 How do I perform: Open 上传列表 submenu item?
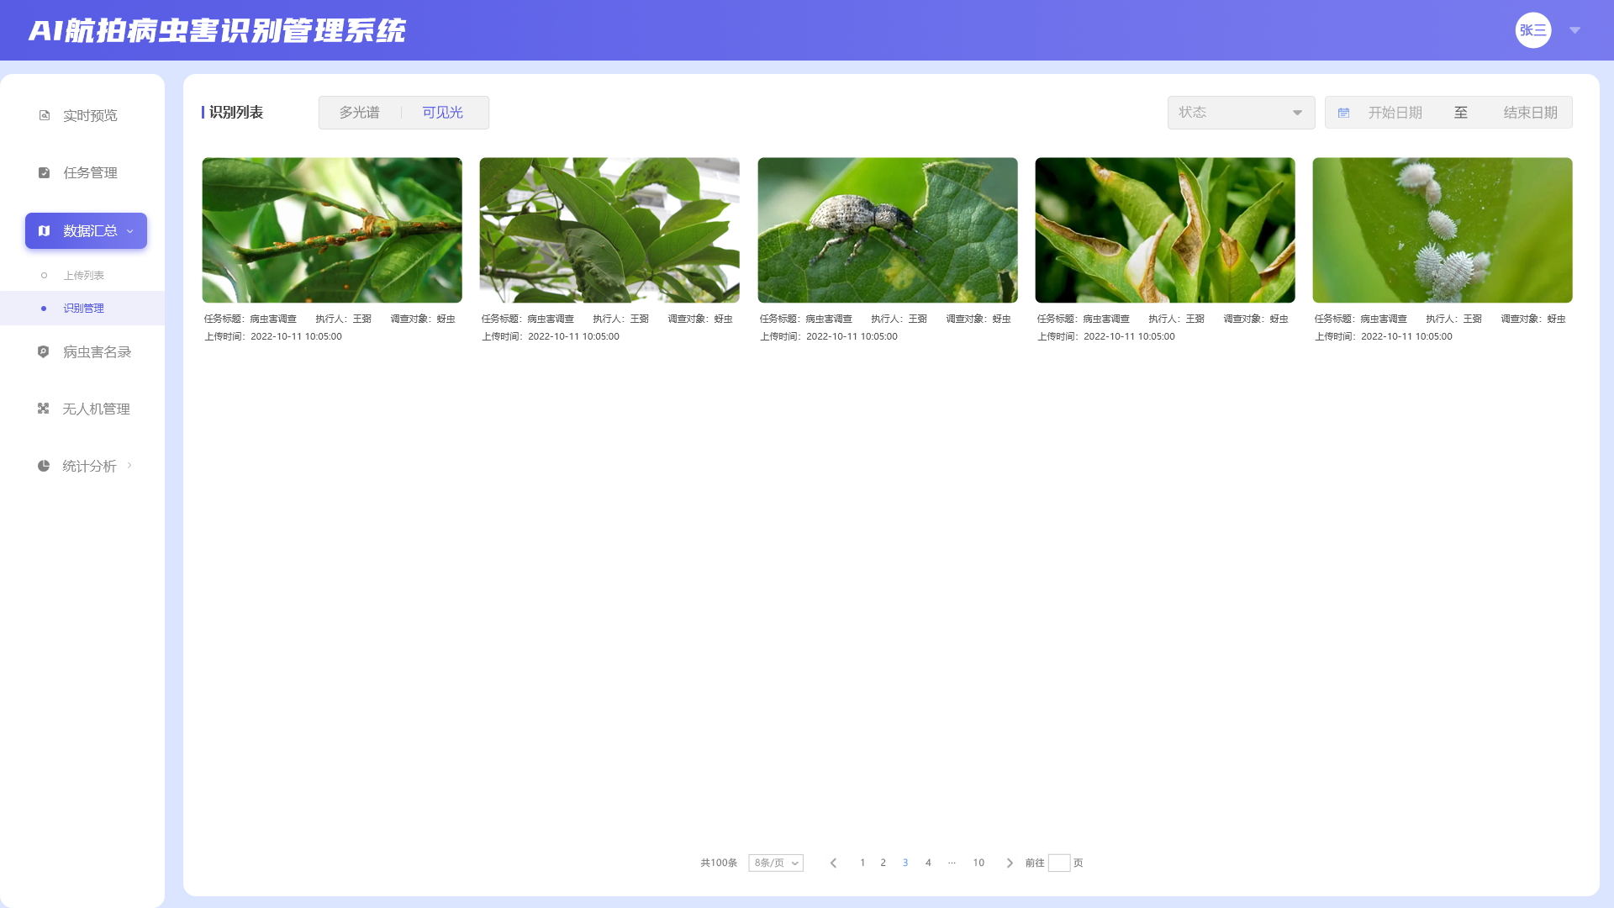(82, 275)
